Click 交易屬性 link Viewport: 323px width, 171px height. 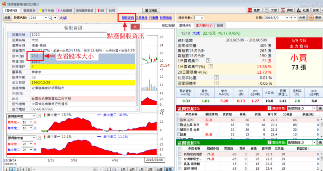point(142,18)
